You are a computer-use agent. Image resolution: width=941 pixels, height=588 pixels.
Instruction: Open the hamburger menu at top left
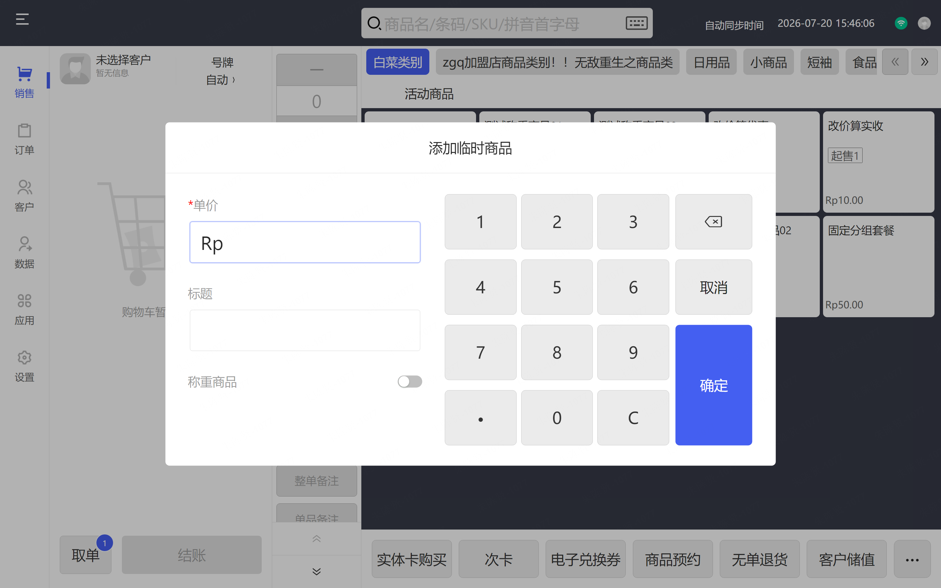(x=22, y=19)
